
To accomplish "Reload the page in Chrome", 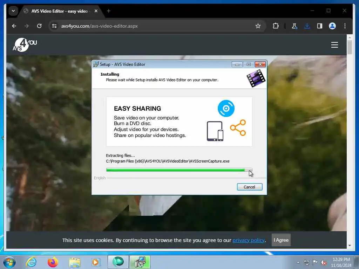I will pyautogui.click(x=39, y=26).
